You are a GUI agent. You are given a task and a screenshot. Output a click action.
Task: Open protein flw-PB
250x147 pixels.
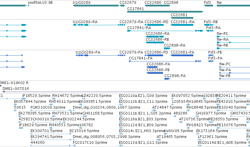click(x=225, y=76)
